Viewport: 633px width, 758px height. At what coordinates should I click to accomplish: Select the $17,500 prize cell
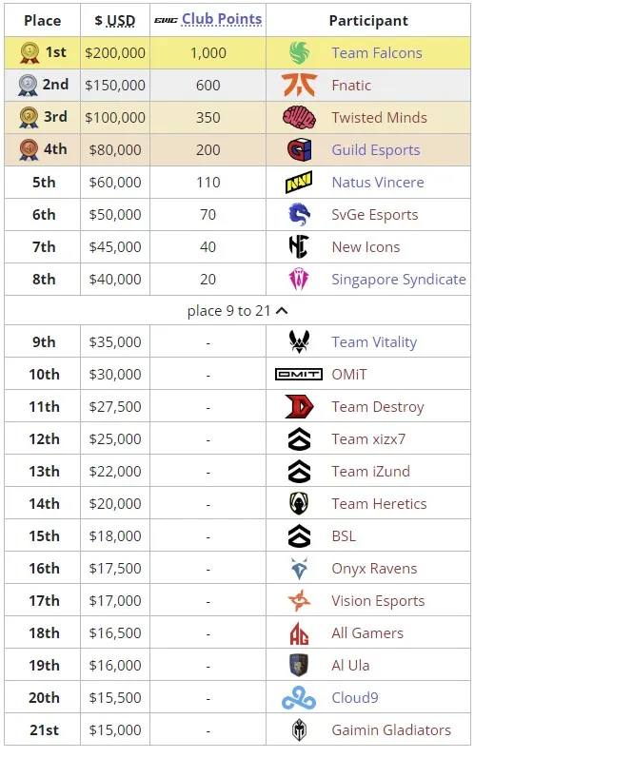coord(115,569)
